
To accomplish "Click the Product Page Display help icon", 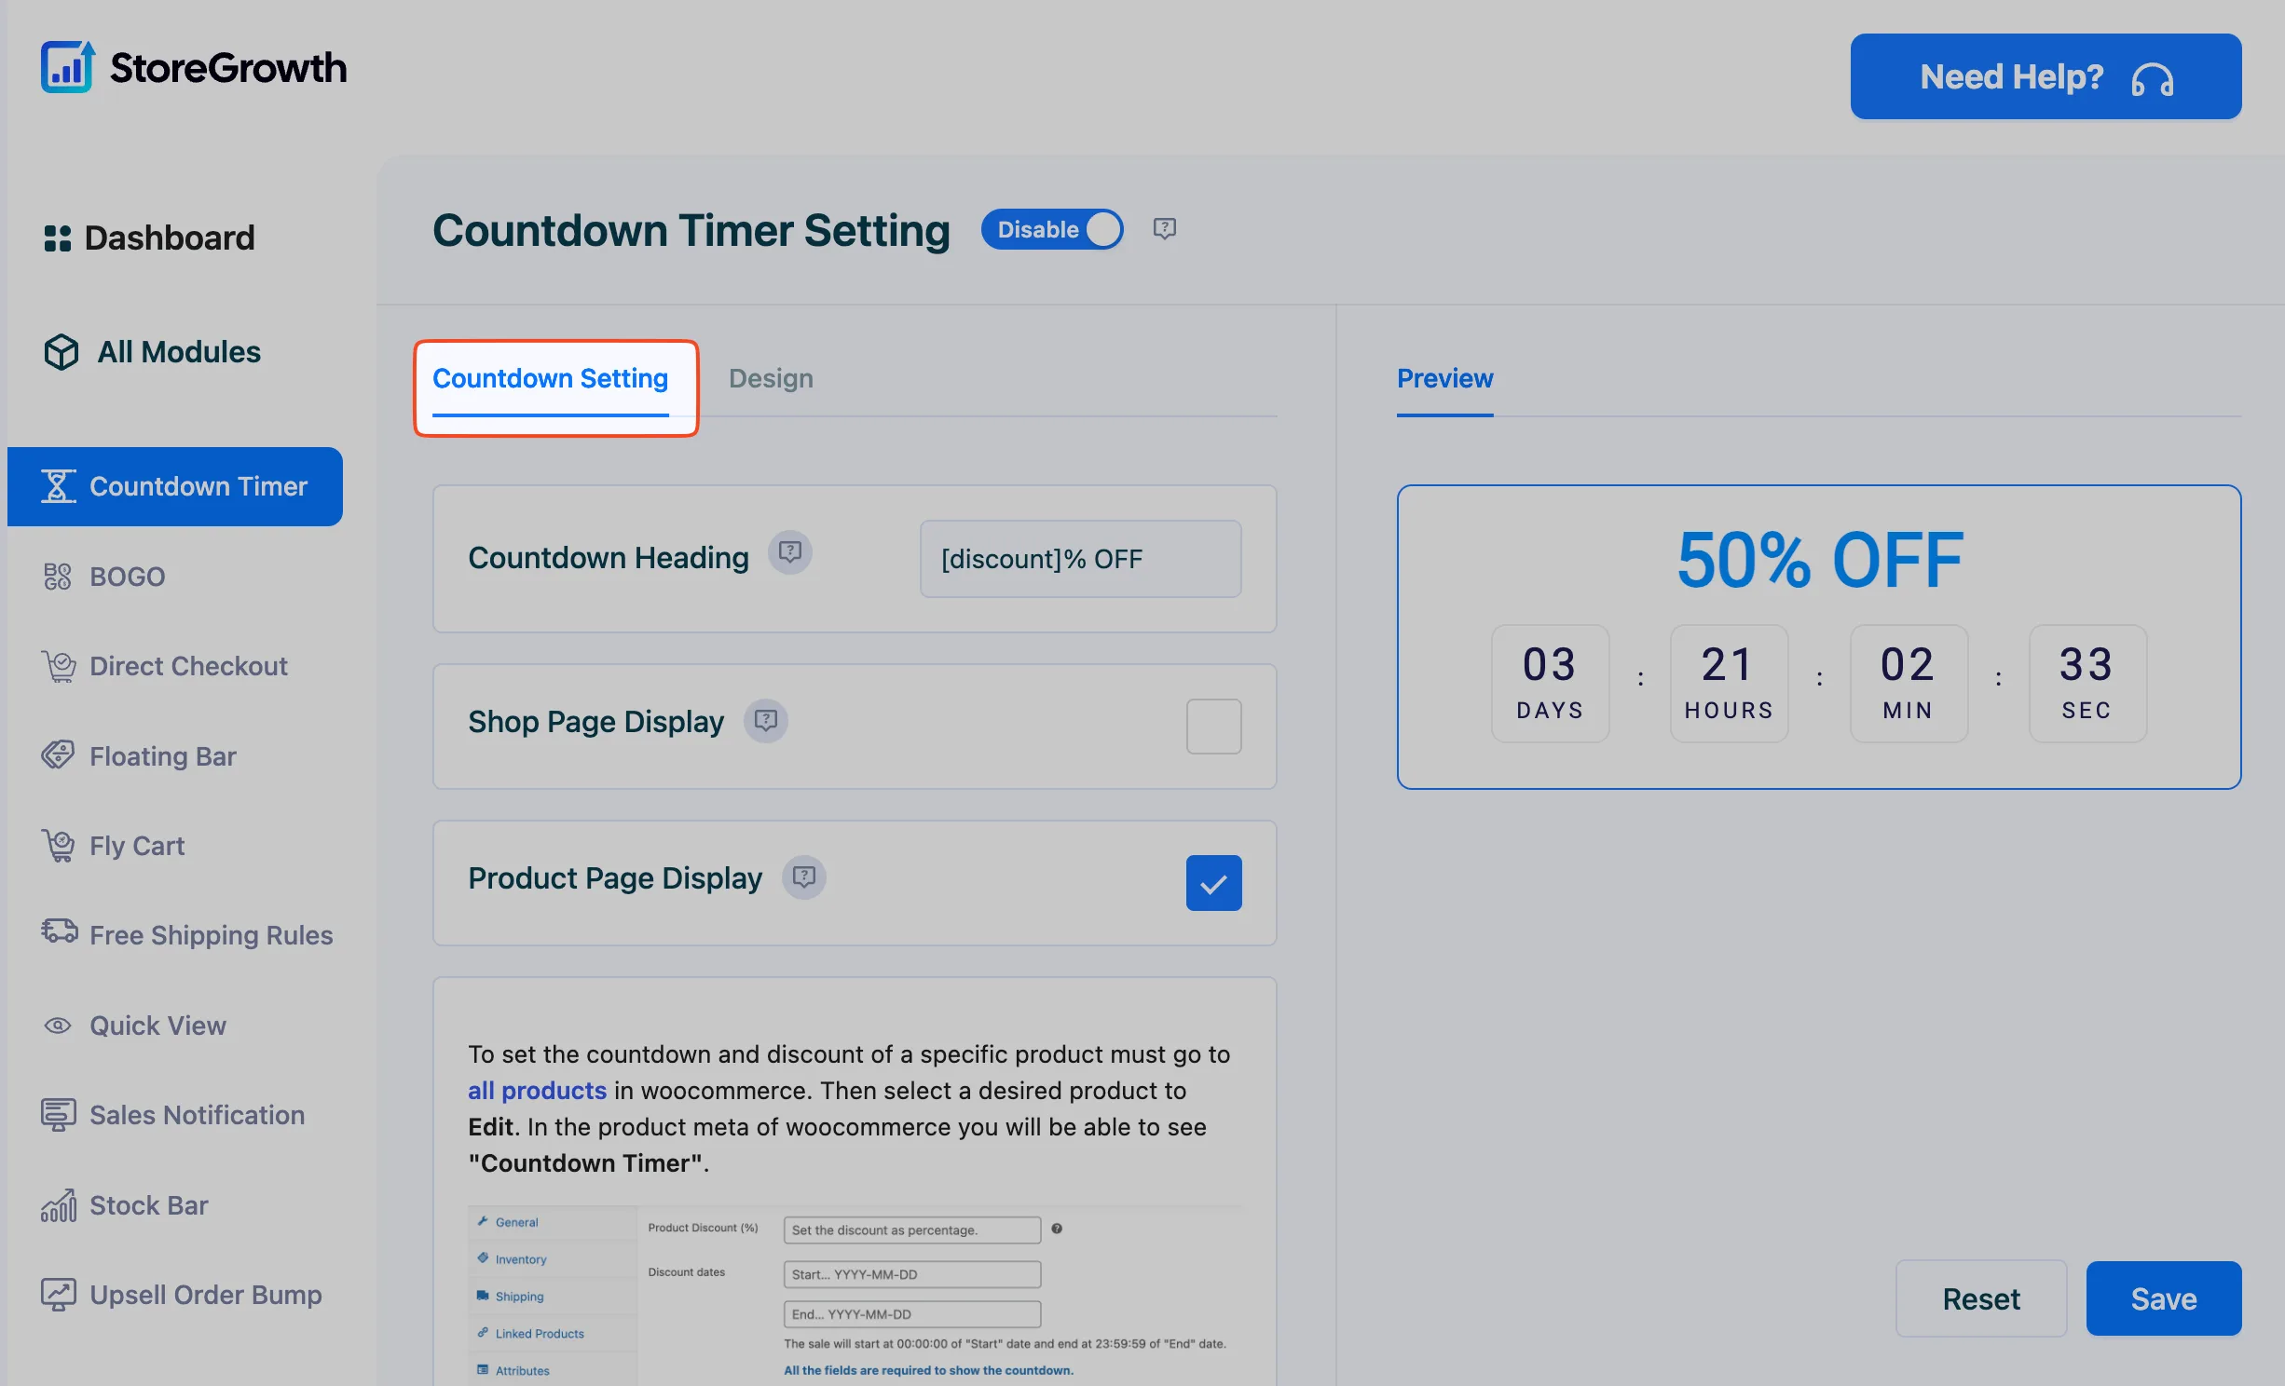I will [x=804, y=877].
